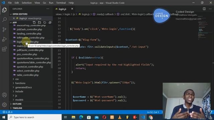Open the Selection menu
The image size is (214, 120).
coord(27,3)
